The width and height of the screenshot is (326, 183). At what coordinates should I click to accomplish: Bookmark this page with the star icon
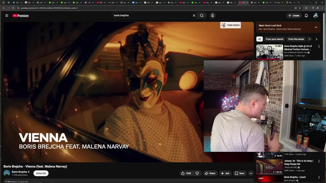(x=300, y=8)
